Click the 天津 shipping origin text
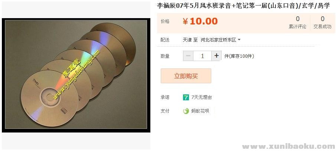The image size is (336, 151). coord(187,40)
